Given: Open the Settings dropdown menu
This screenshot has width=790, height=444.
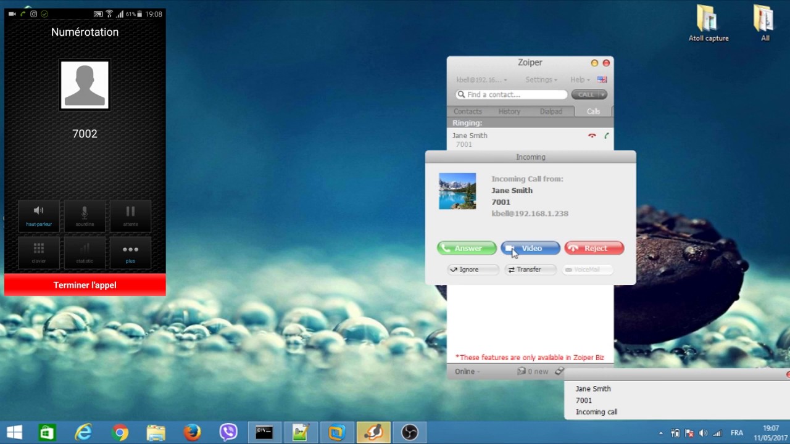Looking at the screenshot, I should 541,80.
